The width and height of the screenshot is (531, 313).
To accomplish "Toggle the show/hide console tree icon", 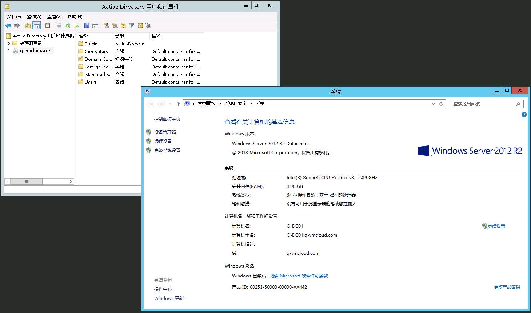I will [x=36, y=26].
